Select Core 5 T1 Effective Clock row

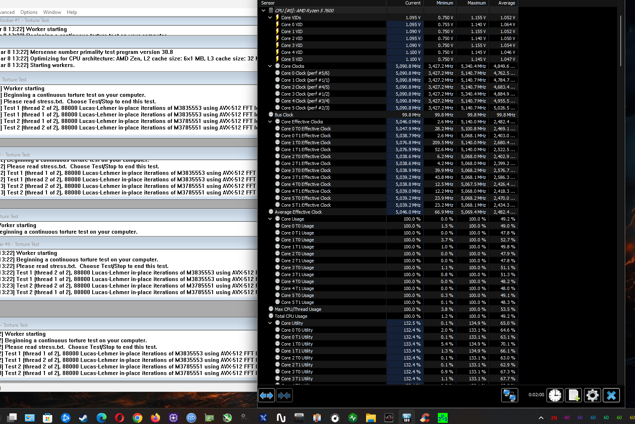coord(388,205)
